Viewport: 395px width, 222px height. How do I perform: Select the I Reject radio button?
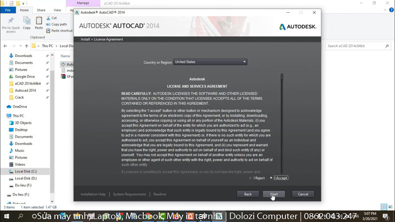coord(250,178)
